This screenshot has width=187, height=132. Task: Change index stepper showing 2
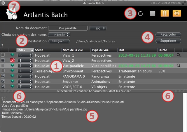pos(25,66)
